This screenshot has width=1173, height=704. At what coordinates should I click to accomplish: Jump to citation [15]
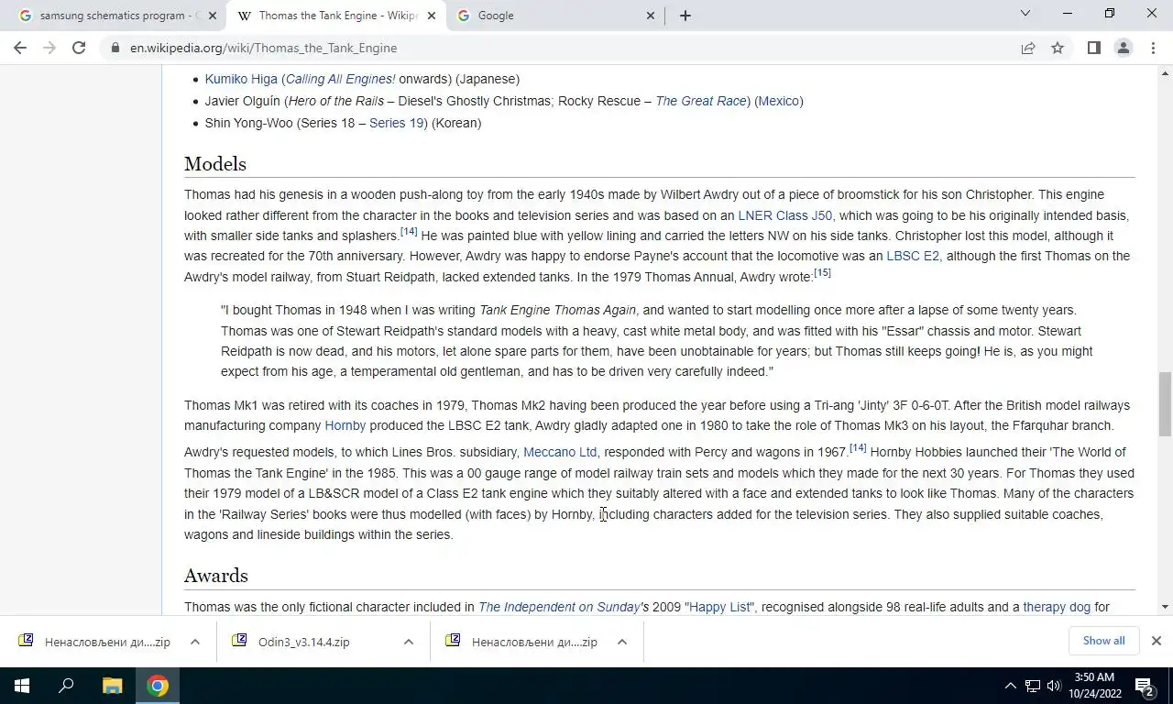(822, 273)
